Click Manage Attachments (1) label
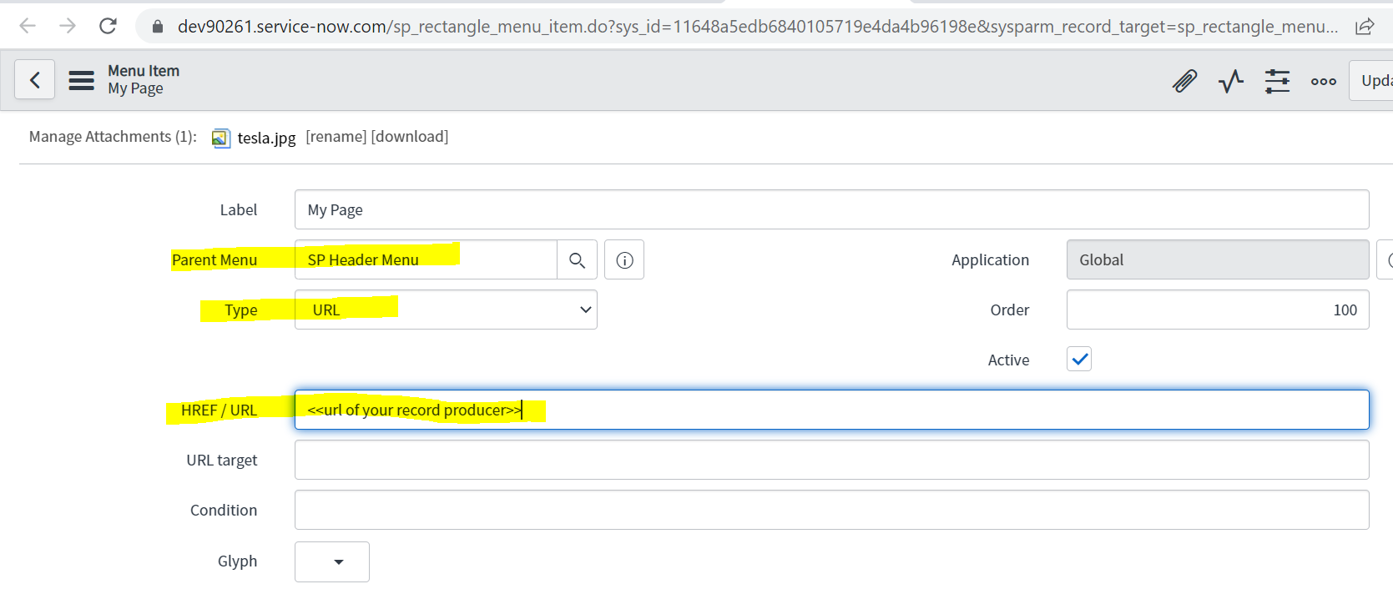Viewport: 1393px width, 589px height. coord(113,136)
